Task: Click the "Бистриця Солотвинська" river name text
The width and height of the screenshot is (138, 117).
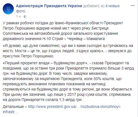Action: click(x=56, y=31)
